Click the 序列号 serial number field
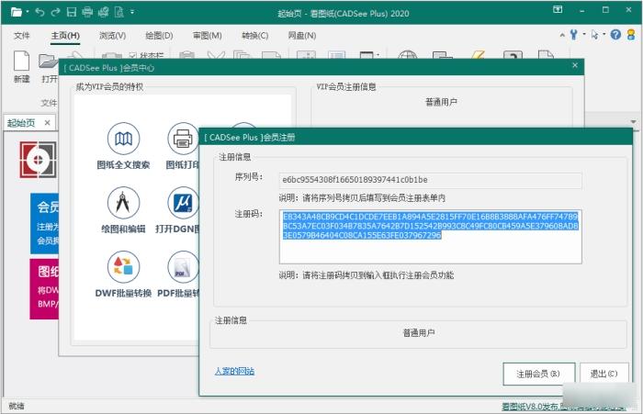This screenshot has height=414, width=643. (430, 180)
